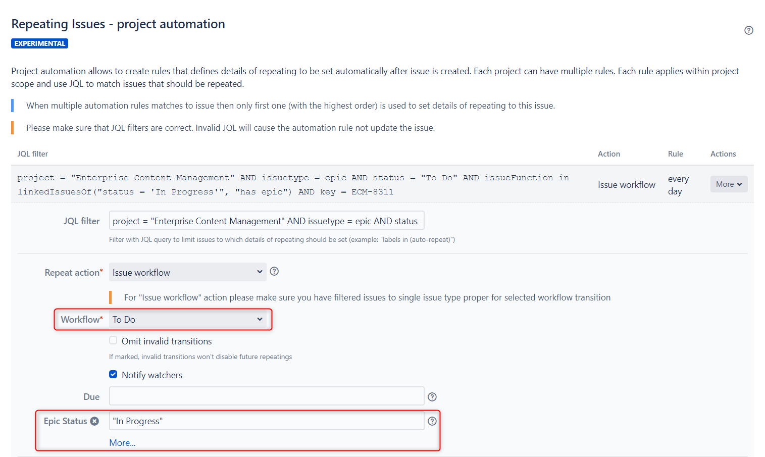Uncheck Notify watchers checkbox
The image size is (765, 457).
pyautogui.click(x=113, y=374)
